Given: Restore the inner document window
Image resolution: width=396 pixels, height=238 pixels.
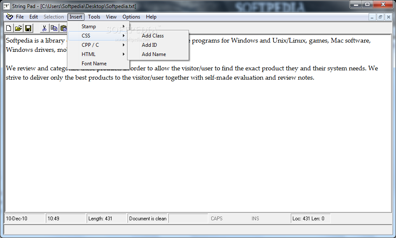Looking at the screenshot, I should point(380,17).
